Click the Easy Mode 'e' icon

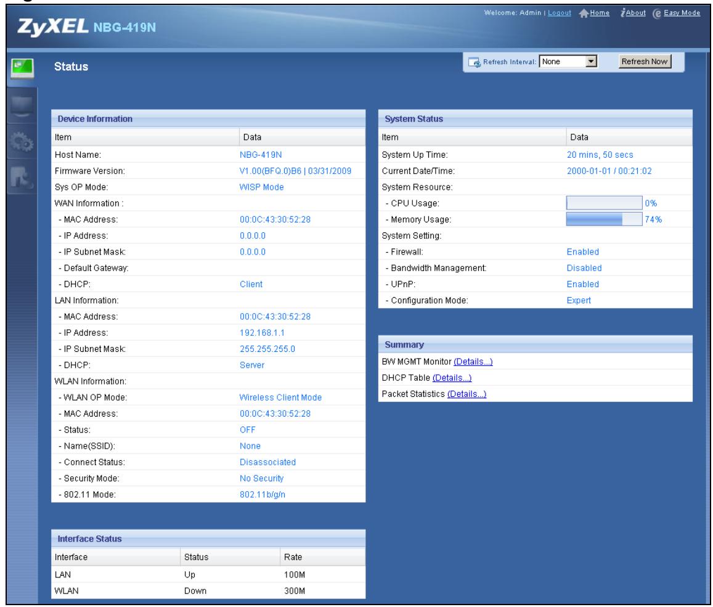click(657, 14)
